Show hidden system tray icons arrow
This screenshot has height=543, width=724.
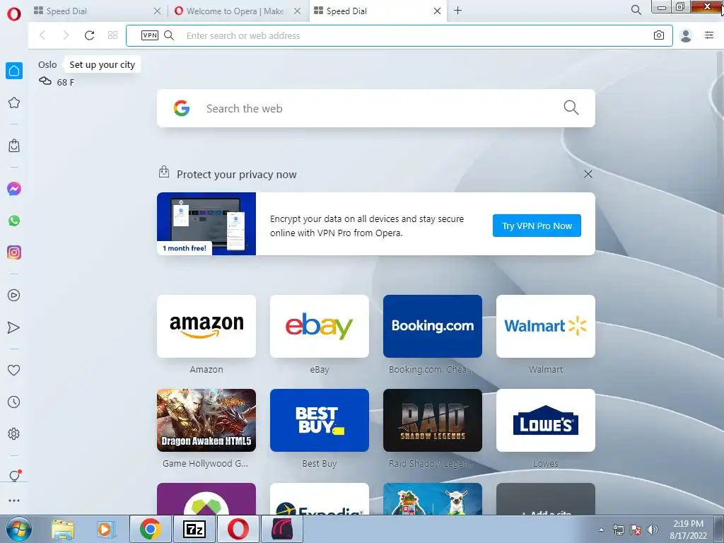coord(601,530)
